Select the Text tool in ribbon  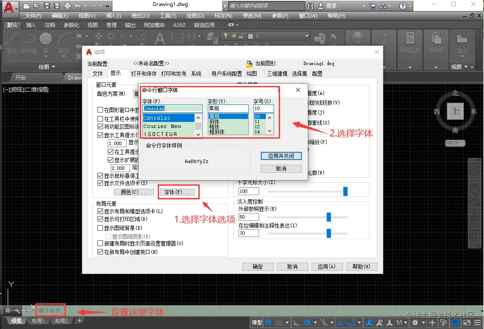[x=159, y=39]
